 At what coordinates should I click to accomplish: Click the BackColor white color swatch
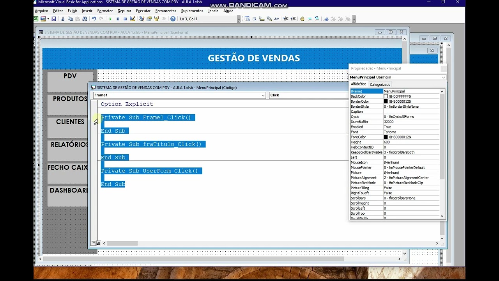pos(386,96)
